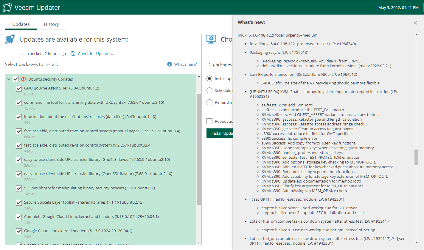Enable the Reboot automatically checkbox
424x250 pixels.
(209, 121)
